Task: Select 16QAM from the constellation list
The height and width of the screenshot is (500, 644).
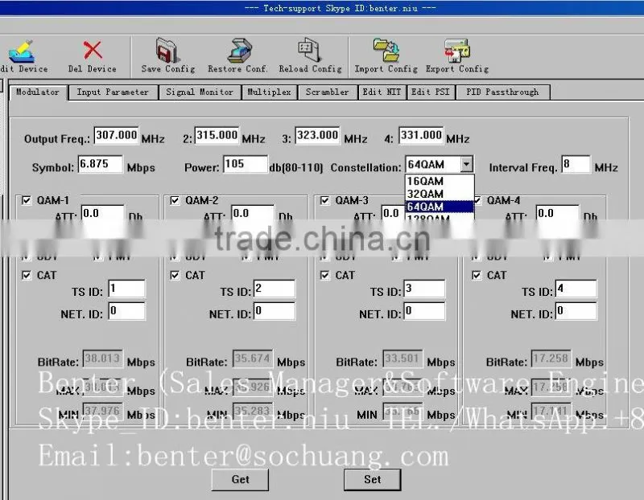Action: click(439, 181)
